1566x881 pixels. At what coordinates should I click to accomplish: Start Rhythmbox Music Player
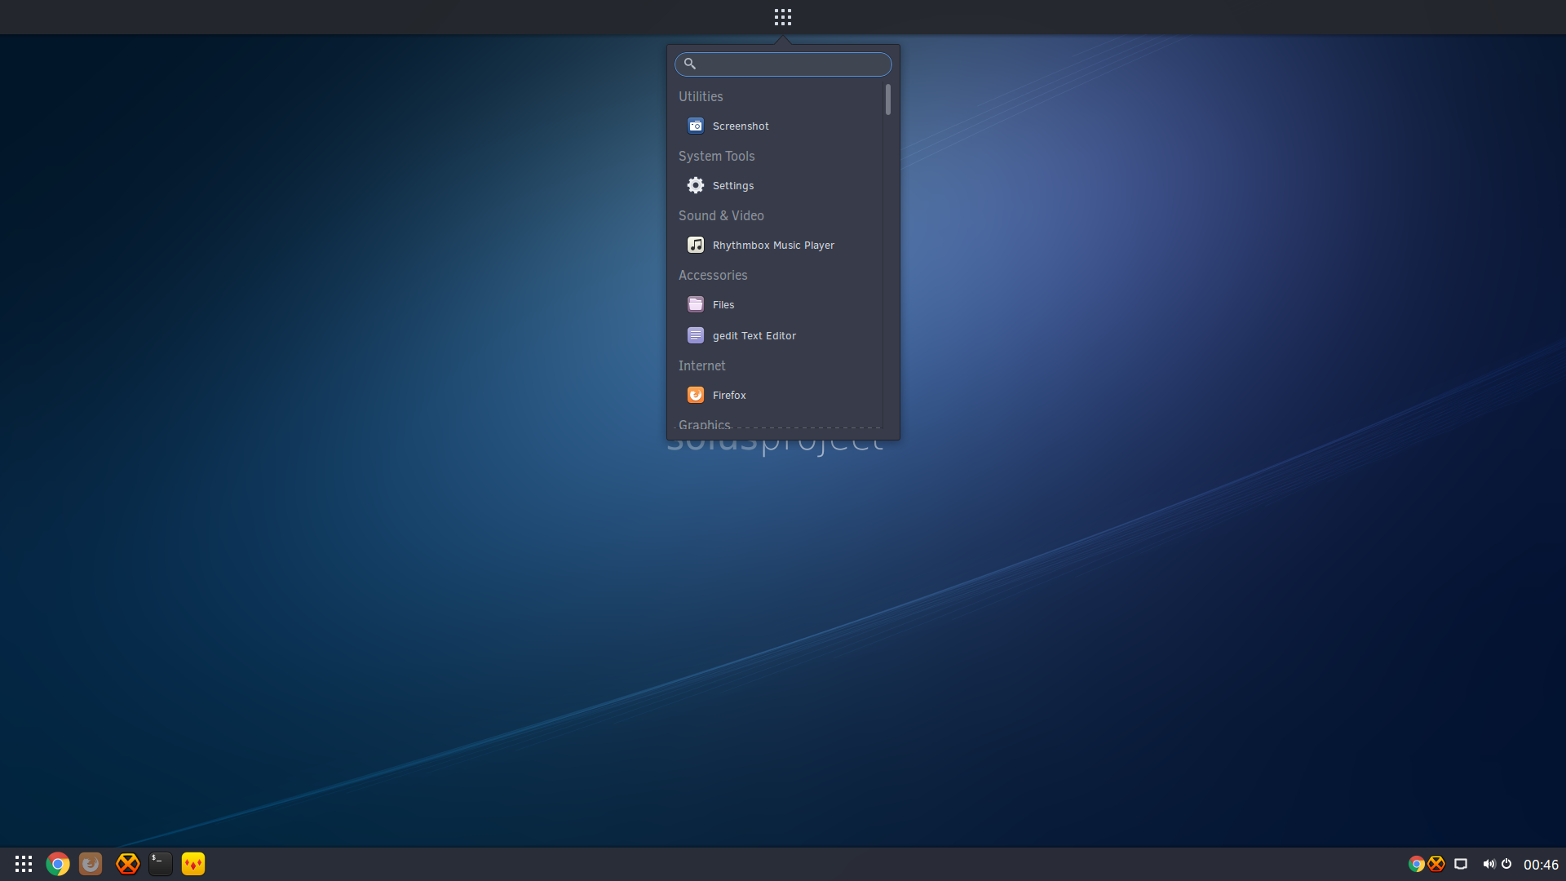pyautogui.click(x=779, y=245)
